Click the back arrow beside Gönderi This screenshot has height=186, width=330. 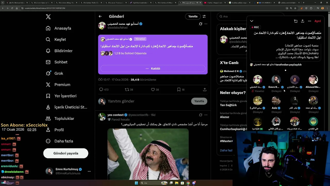click(100, 16)
